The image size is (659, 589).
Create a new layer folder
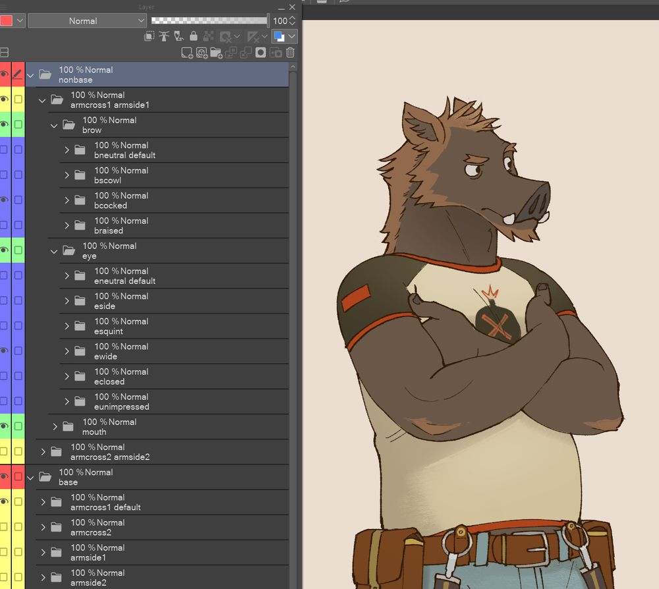tap(216, 53)
